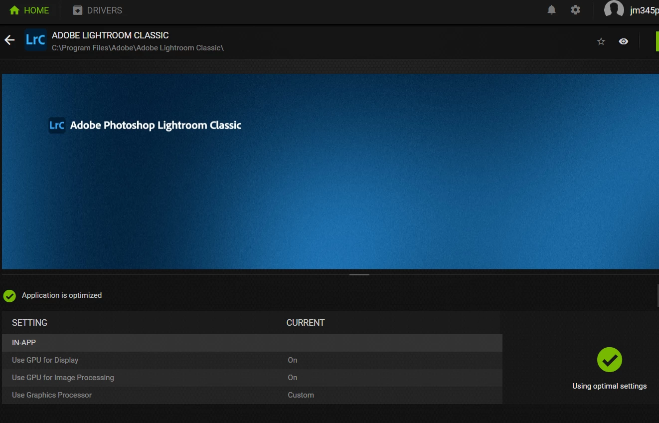Screen dimensions: 659x423
Task: Click the SETTING column header
Action: point(29,323)
